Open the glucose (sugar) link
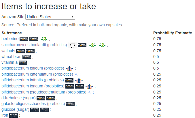The image size is (195, 118). point(15,110)
